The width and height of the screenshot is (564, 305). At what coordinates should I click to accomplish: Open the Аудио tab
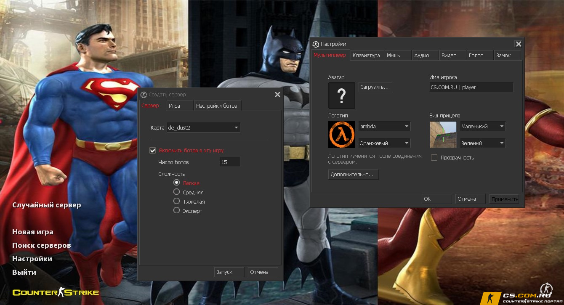tap(426, 56)
